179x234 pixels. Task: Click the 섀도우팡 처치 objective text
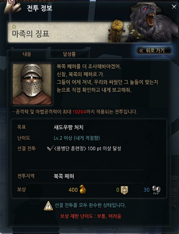coord(68,127)
